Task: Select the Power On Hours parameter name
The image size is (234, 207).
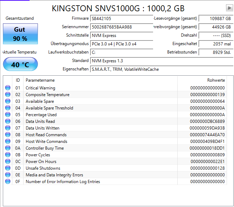Action: 41,162
